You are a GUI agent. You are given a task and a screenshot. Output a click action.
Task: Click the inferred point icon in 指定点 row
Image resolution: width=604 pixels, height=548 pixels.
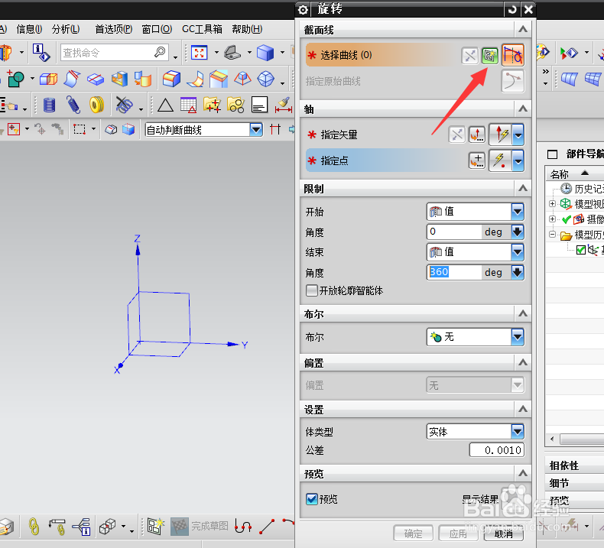click(x=501, y=161)
